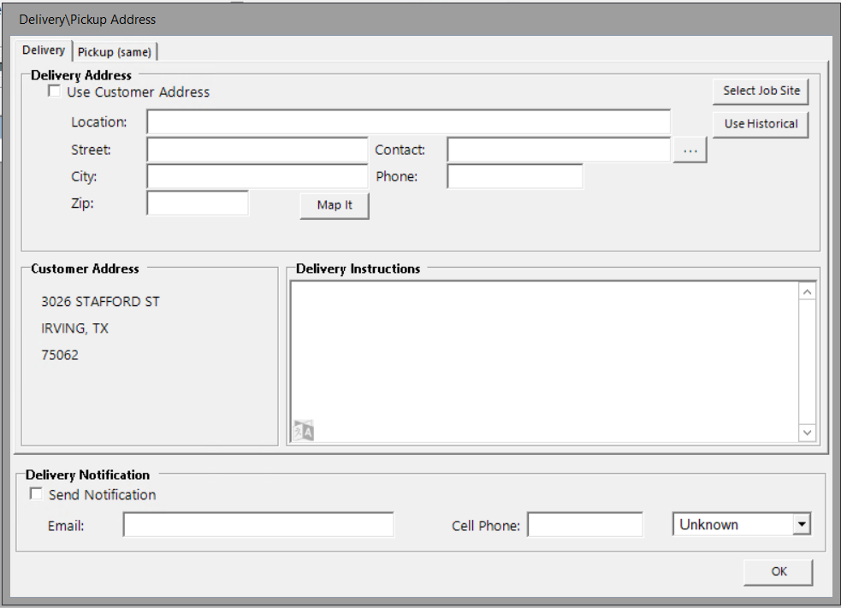Switch to the Pickup (same) tab

point(115,51)
